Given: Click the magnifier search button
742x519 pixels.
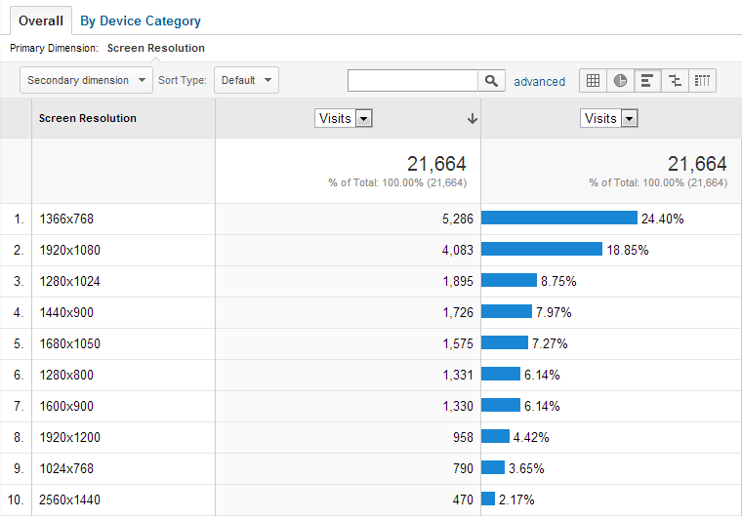Looking at the screenshot, I should pyautogui.click(x=492, y=81).
